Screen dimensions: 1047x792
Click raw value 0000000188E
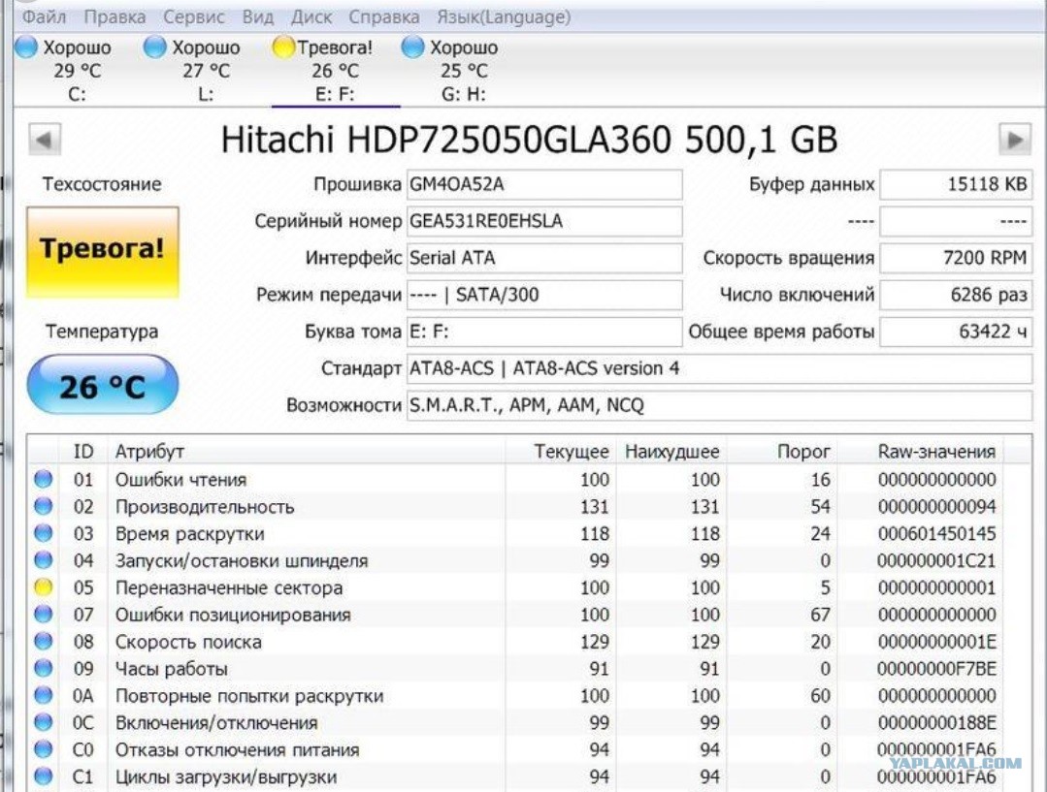936,722
